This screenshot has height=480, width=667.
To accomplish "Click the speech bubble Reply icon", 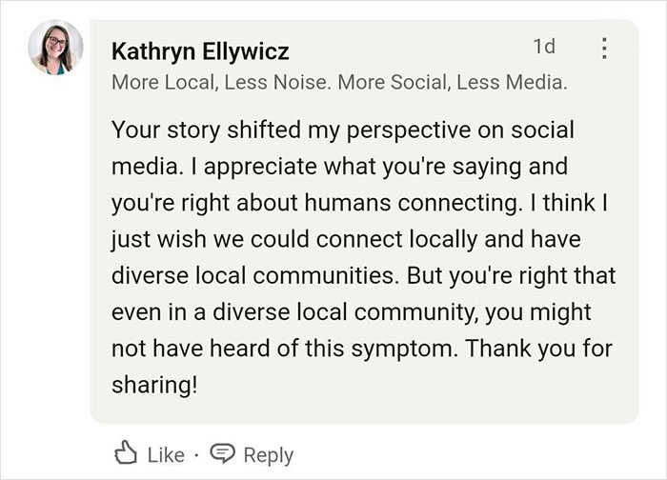I will pos(222,455).
